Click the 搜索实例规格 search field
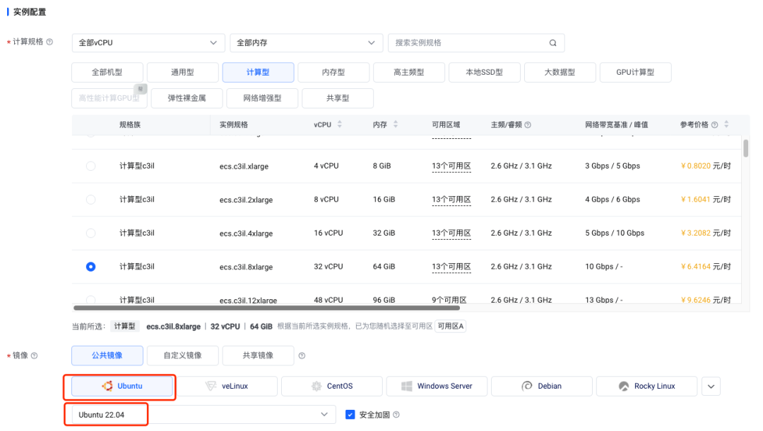The image size is (763, 431). point(468,43)
